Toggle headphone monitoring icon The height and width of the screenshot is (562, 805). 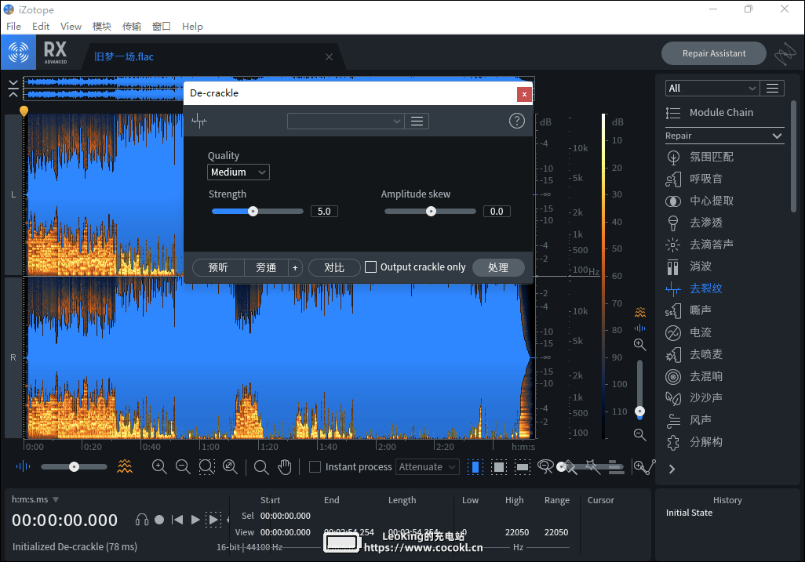(142, 520)
